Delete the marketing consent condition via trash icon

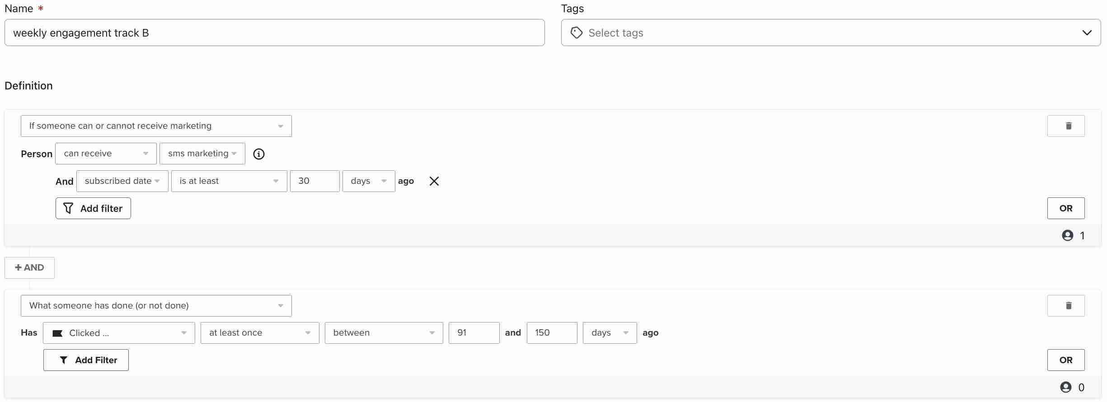[1065, 126]
